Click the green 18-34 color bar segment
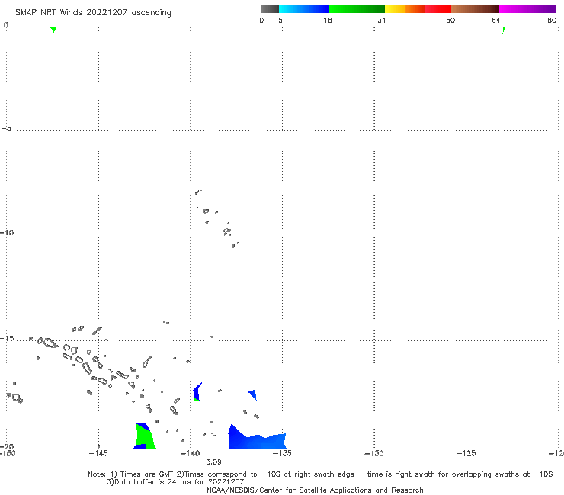The width and height of the screenshot is (564, 495). click(357, 9)
